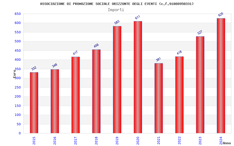Viewport: 234px width, 146px height.
Task: Click the y-axis tick label 150
Action: 18,106
